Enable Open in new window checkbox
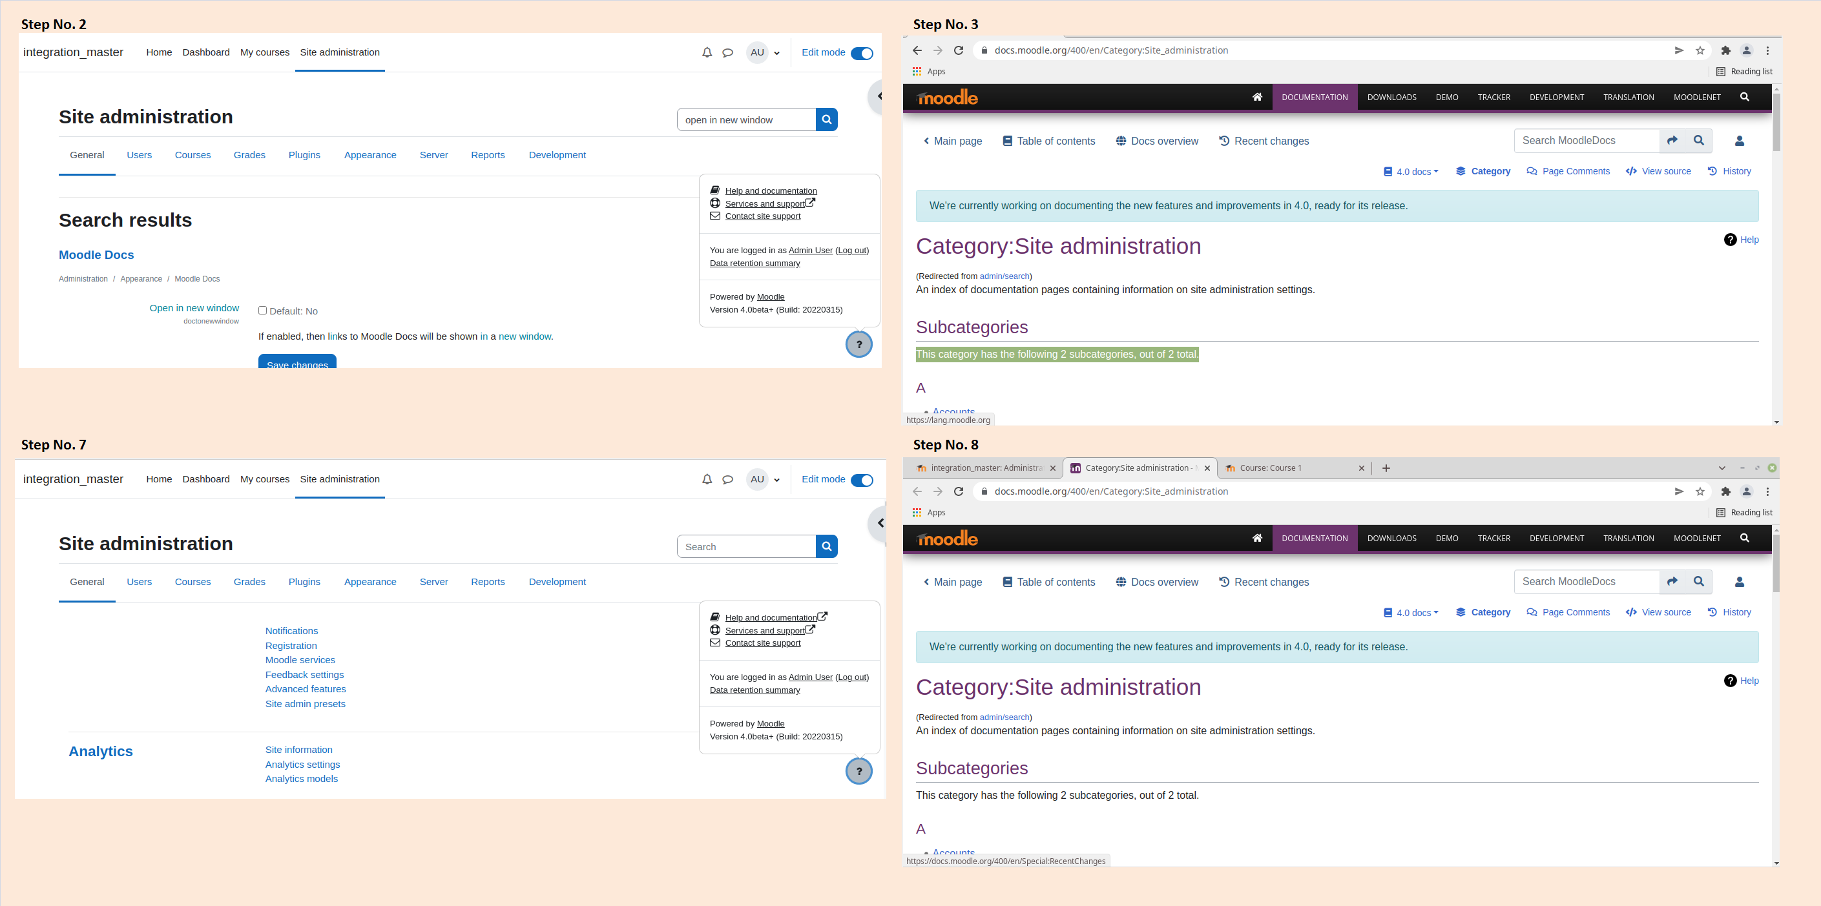The height and width of the screenshot is (906, 1821). (262, 310)
